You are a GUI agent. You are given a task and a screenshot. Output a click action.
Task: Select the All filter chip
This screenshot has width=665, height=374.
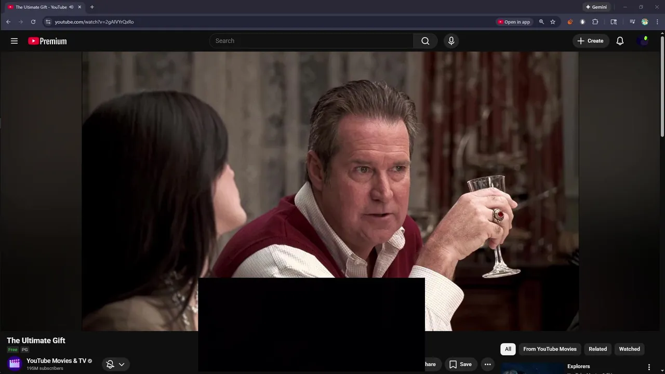(x=508, y=349)
